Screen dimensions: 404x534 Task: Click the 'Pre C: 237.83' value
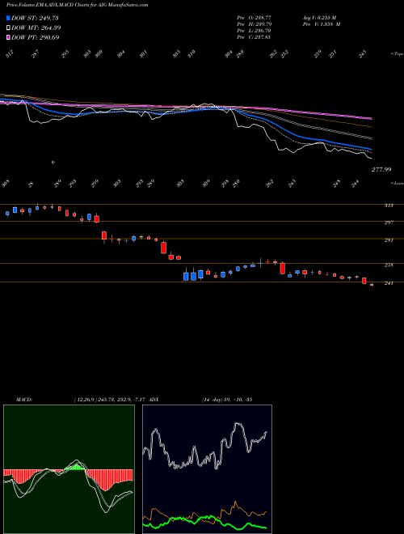(x=254, y=36)
